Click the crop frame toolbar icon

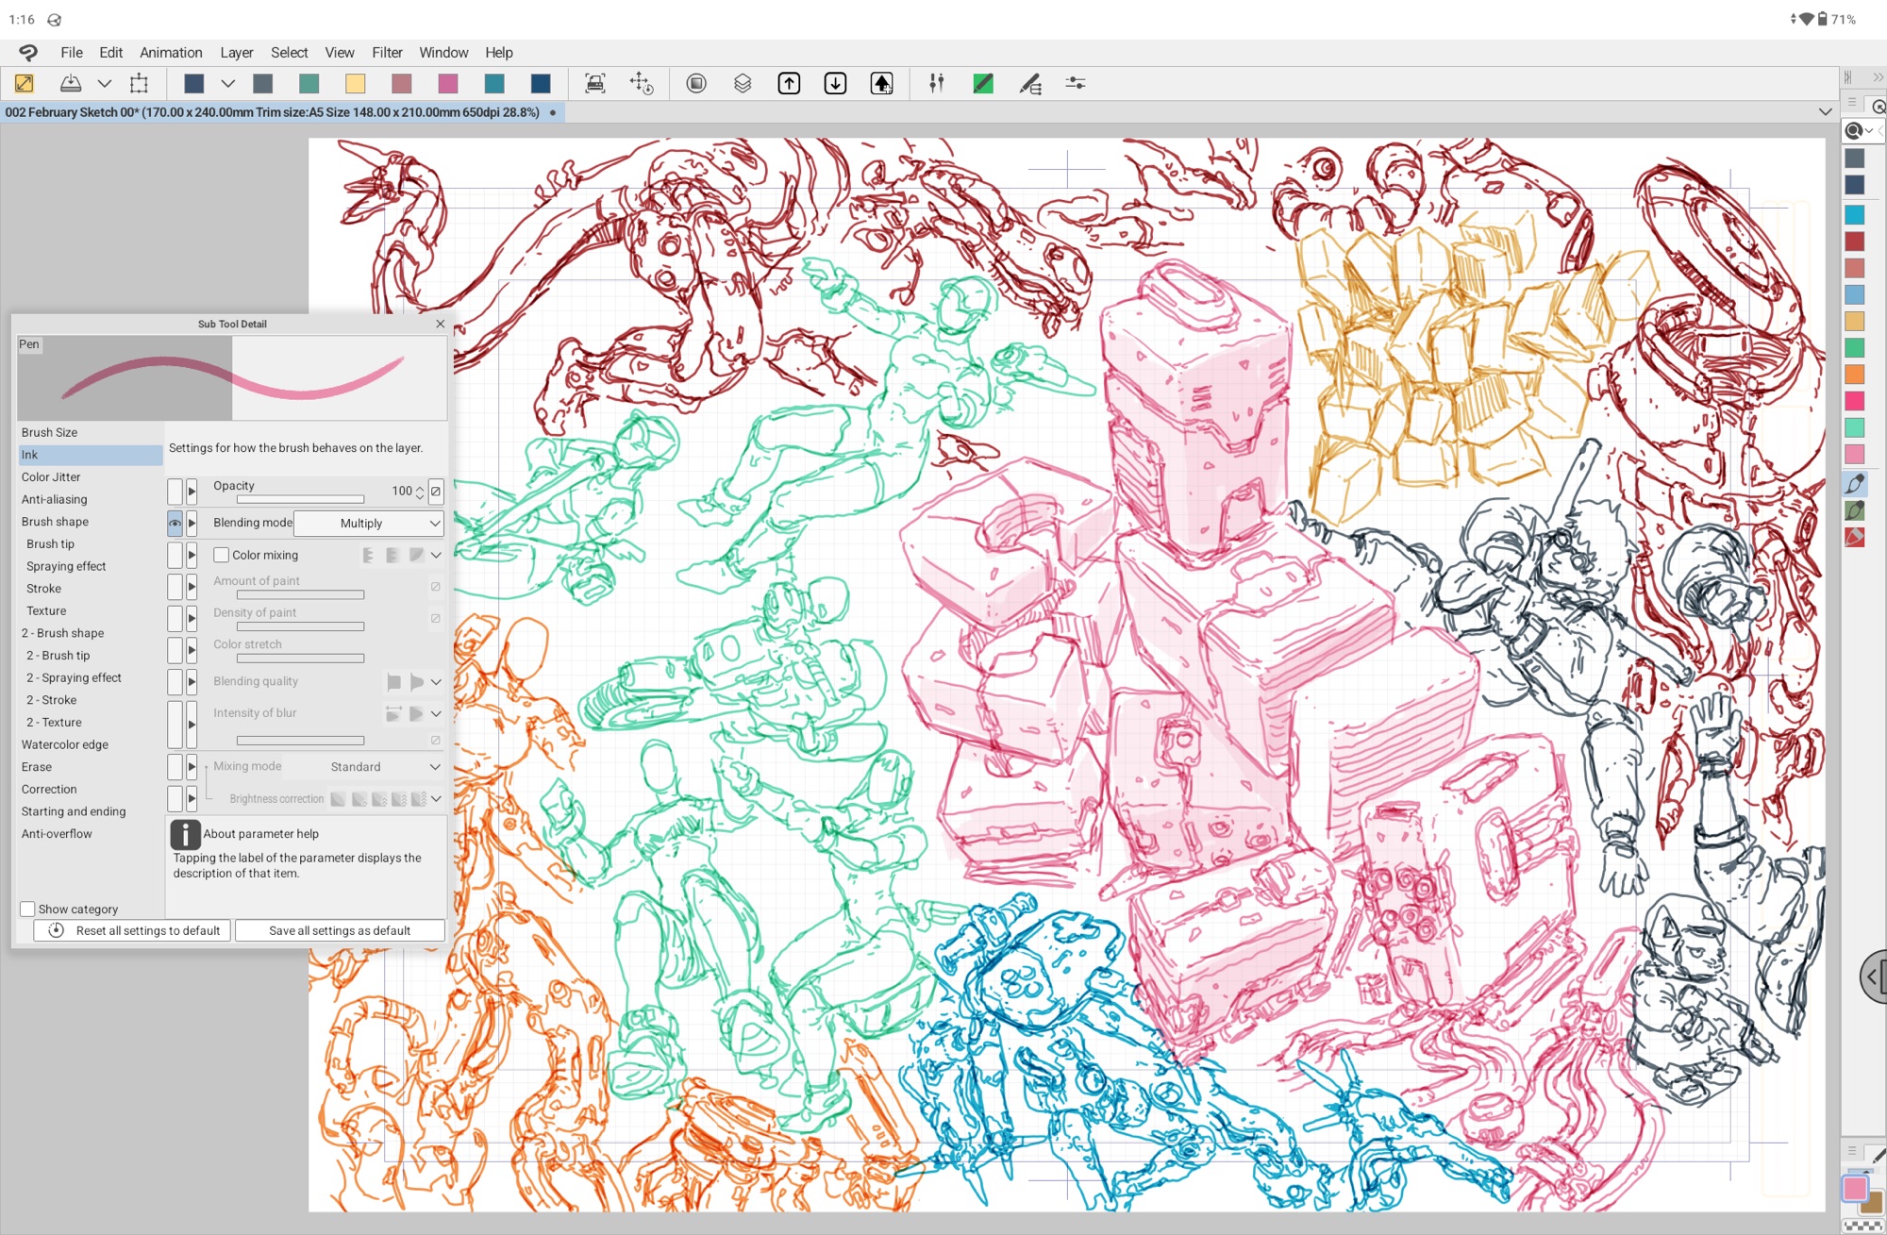click(139, 84)
